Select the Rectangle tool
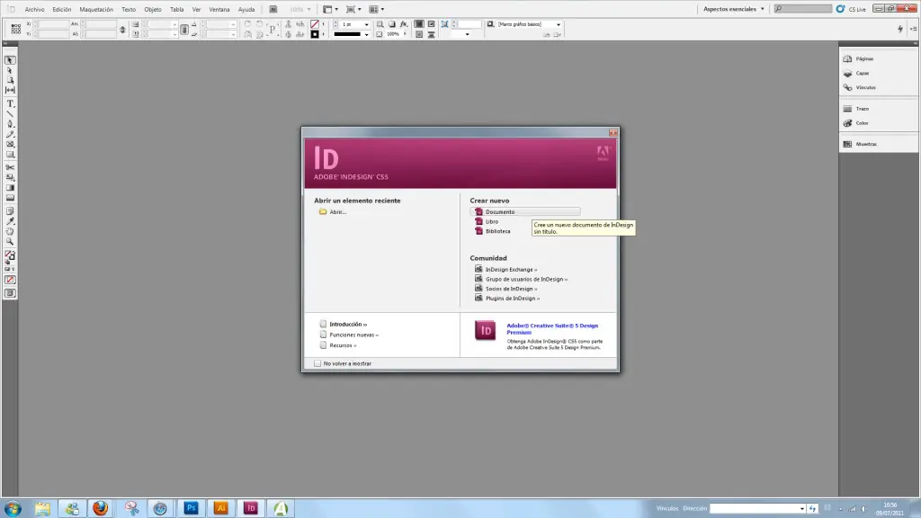The width and height of the screenshot is (921, 518). [10, 155]
